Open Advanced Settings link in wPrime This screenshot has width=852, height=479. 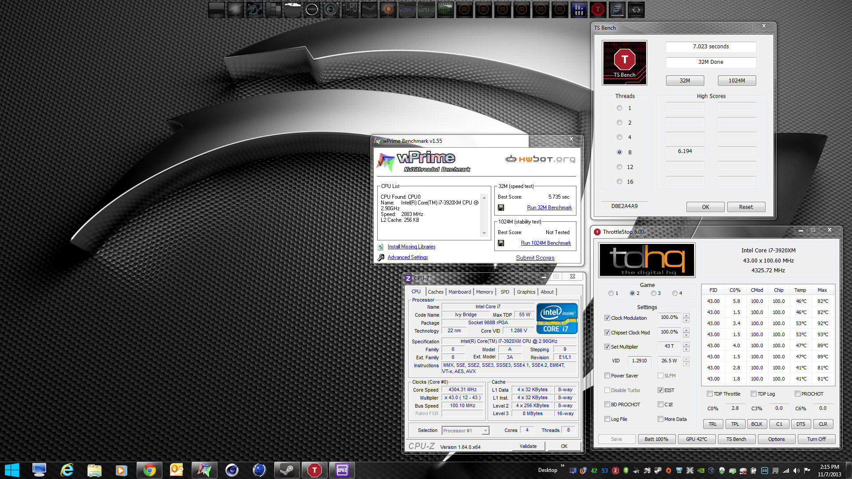coord(408,257)
